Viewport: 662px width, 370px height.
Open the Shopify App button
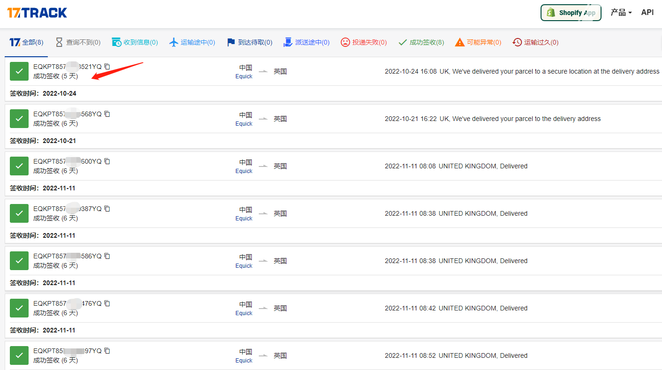[571, 13]
